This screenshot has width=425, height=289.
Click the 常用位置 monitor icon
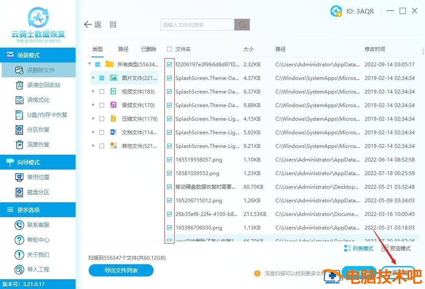[x=19, y=177]
